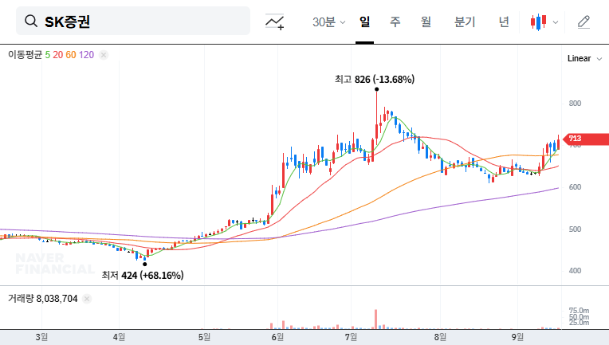This screenshot has height=345, width=609.
Task: Select the pencil drawing tool
Action: (x=583, y=22)
